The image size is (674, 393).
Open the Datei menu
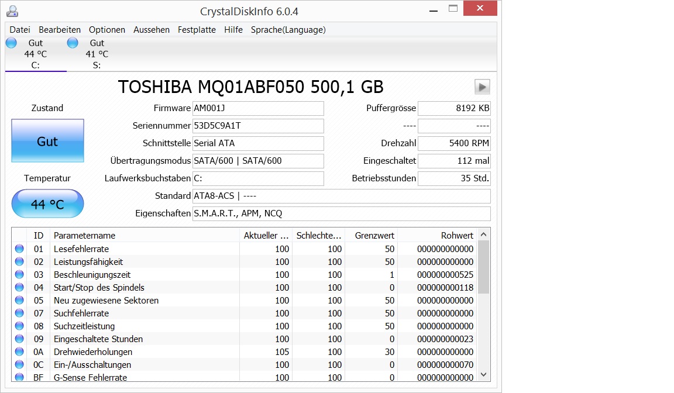20,30
